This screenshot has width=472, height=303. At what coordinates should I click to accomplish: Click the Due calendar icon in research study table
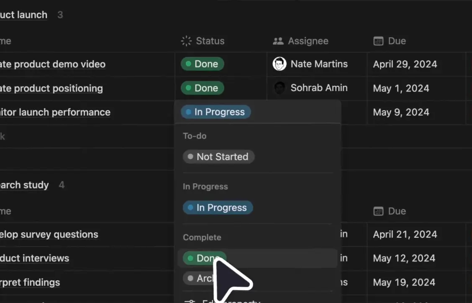tap(378, 211)
